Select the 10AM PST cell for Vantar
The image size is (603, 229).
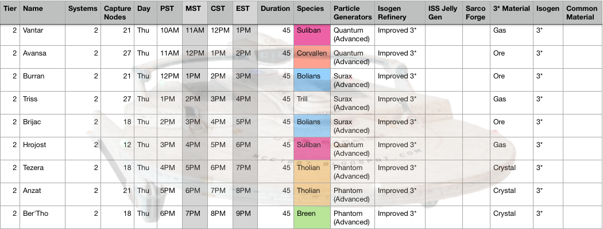170,30
